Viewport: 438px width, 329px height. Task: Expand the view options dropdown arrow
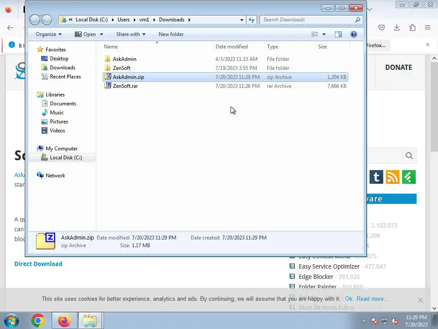(x=324, y=34)
